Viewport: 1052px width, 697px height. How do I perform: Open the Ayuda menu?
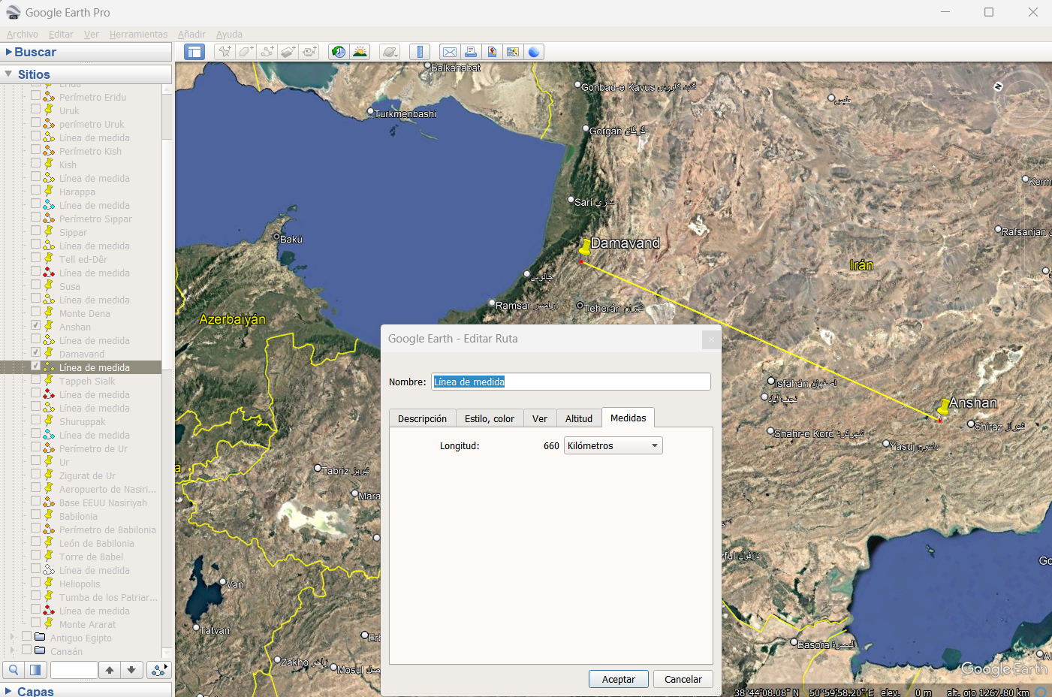pyautogui.click(x=229, y=34)
